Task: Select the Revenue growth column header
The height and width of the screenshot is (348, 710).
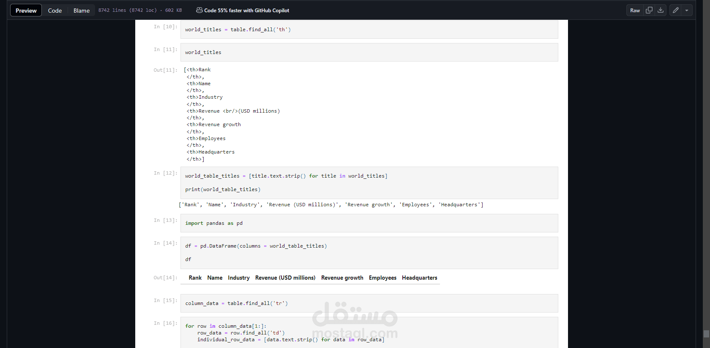Action: (342, 278)
